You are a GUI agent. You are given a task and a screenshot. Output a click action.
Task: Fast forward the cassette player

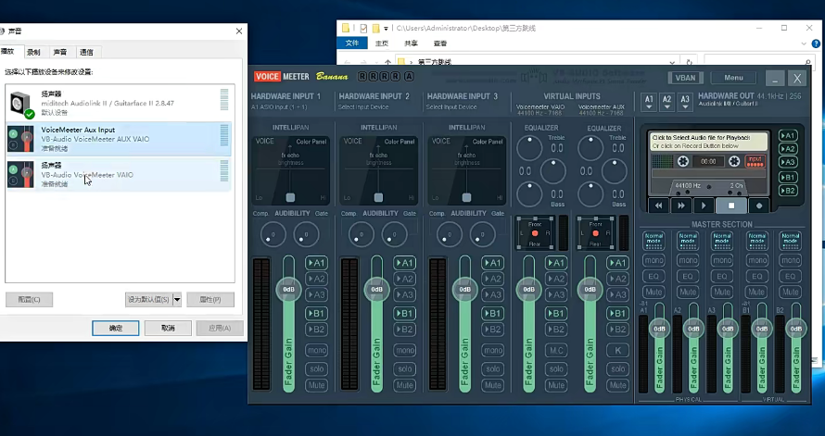pos(680,206)
